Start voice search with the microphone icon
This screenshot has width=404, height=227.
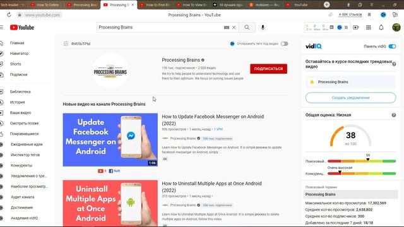[x=263, y=27]
